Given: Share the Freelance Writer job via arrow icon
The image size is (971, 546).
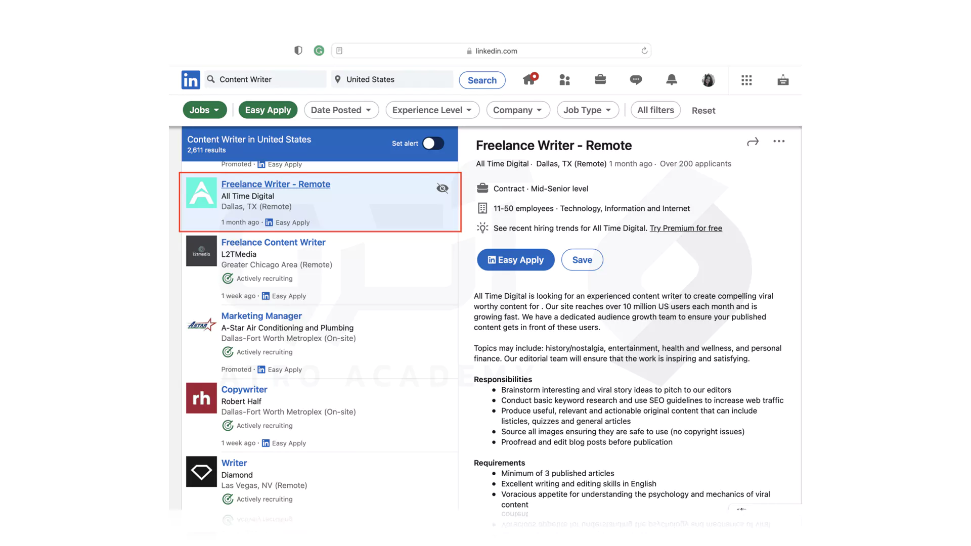Looking at the screenshot, I should click(753, 142).
